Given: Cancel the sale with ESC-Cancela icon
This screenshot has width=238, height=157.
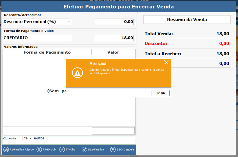Looking at the screenshot, I should pyautogui.click(x=113, y=149).
